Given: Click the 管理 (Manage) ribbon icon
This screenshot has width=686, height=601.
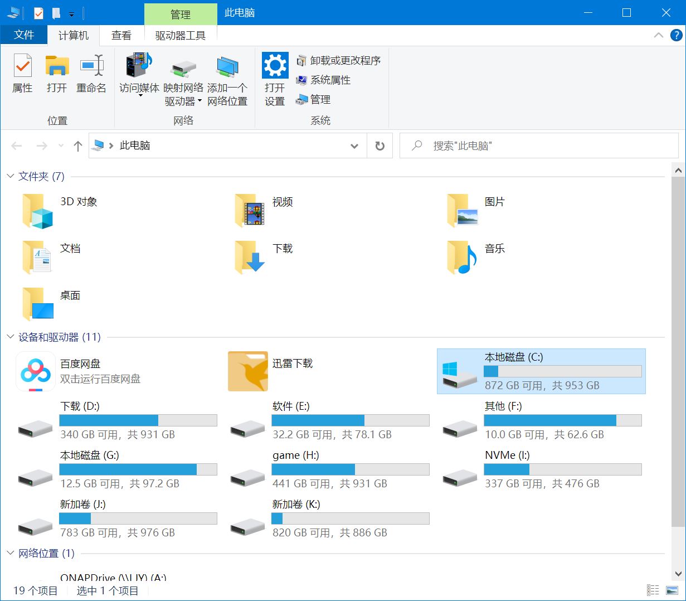Looking at the screenshot, I should (x=322, y=99).
